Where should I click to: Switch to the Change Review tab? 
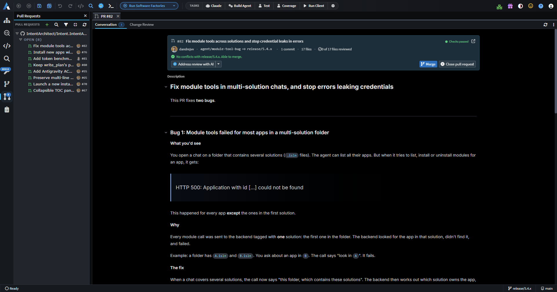coord(142,25)
